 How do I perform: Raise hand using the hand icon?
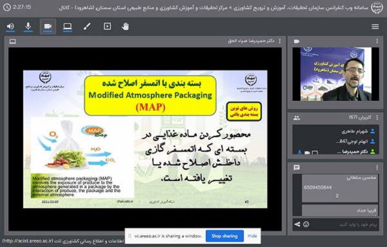point(125,27)
